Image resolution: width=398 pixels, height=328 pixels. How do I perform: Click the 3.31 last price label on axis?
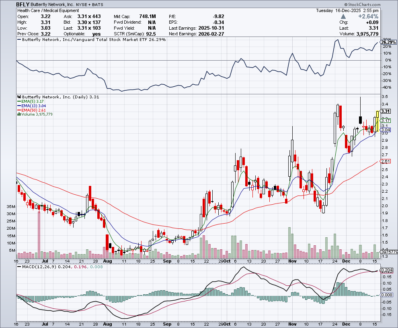click(386, 111)
